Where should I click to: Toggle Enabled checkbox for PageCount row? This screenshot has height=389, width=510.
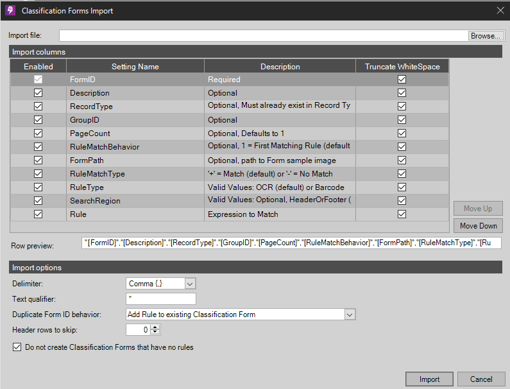pos(38,133)
